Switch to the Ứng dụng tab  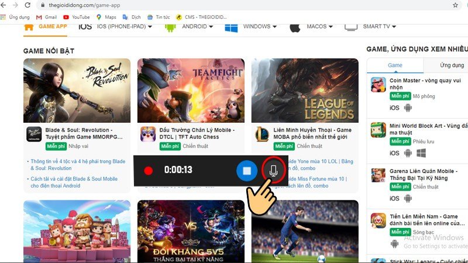tap(452, 65)
